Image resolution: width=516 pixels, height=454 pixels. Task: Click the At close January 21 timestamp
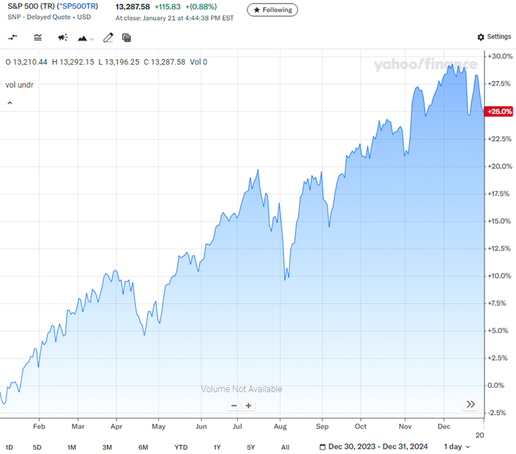(174, 18)
